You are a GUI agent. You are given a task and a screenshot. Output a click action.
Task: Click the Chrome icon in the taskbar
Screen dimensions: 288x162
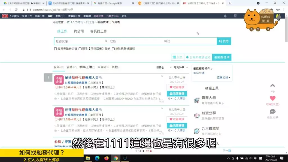(x=116, y=158)
